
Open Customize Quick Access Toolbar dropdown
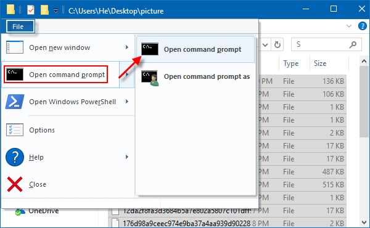pyautogui.click(x=55, y=10)
